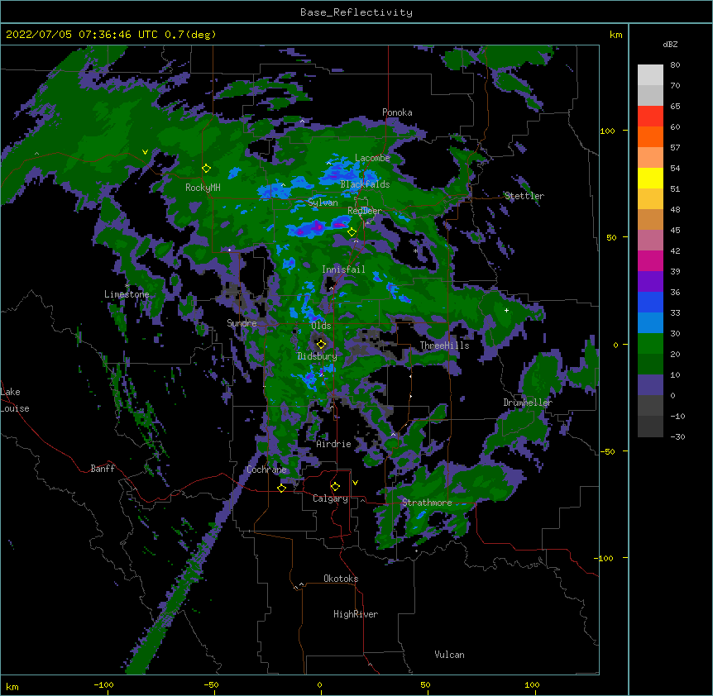713x696 pixels.
Task: Click the 0 tick on horizontal km axis
Action: click(x=319, y=684)
